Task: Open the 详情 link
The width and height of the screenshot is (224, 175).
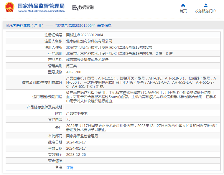Action: click(70, 167)
